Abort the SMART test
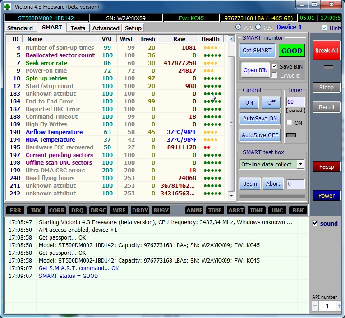Image resolution: width=345 pixels, height=318 pixels. [273, 184]
